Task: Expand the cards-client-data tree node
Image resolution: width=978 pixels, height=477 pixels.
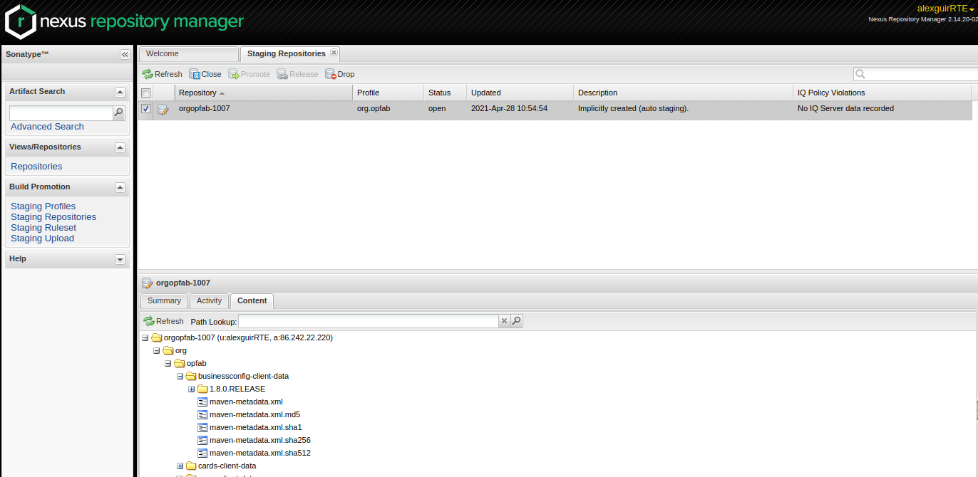Action: tap(180, 466)
